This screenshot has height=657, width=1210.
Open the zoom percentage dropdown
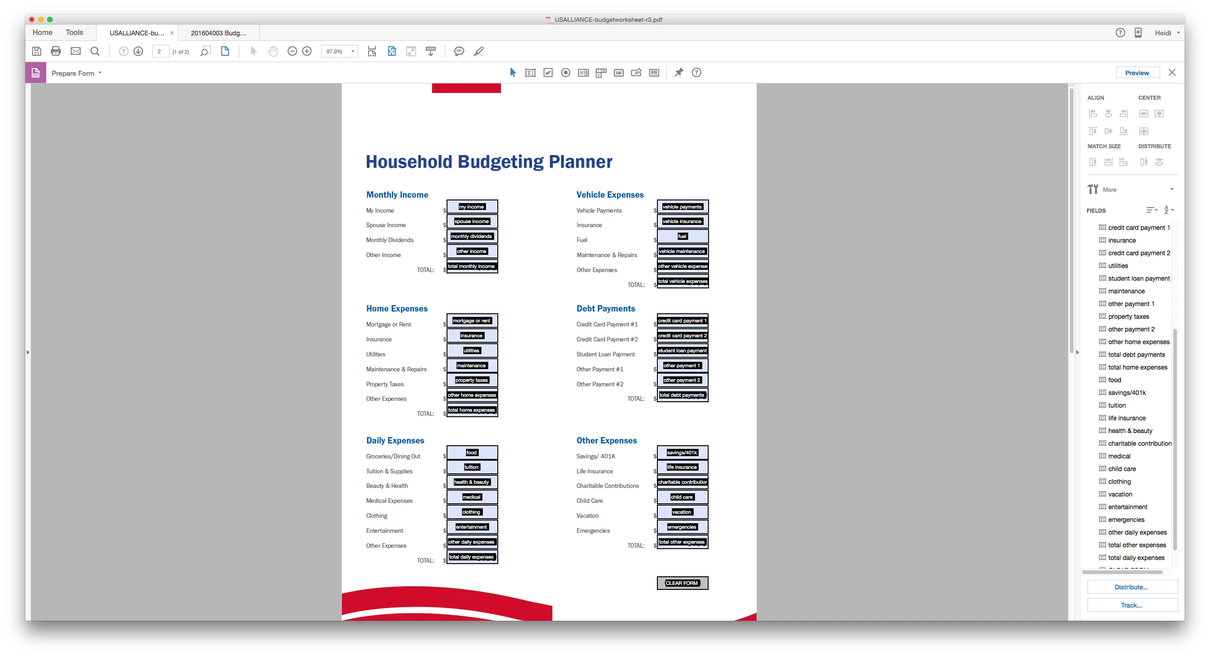(353, 51)
